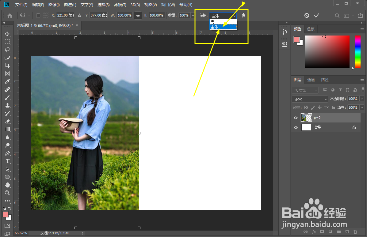Select the Lasso tool

[x=7, y=50]
